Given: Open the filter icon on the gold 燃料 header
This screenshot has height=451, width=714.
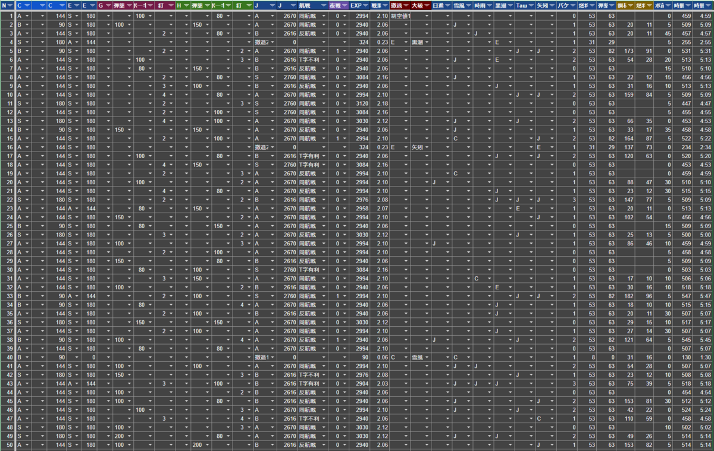Looking at the screenshot, I should [649, 5].
